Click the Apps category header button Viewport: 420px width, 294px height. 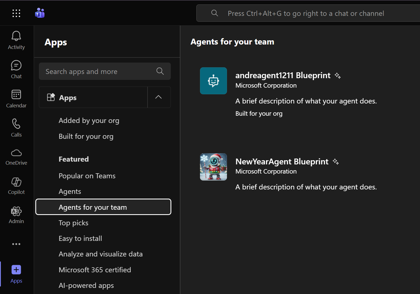pos(93,97)
